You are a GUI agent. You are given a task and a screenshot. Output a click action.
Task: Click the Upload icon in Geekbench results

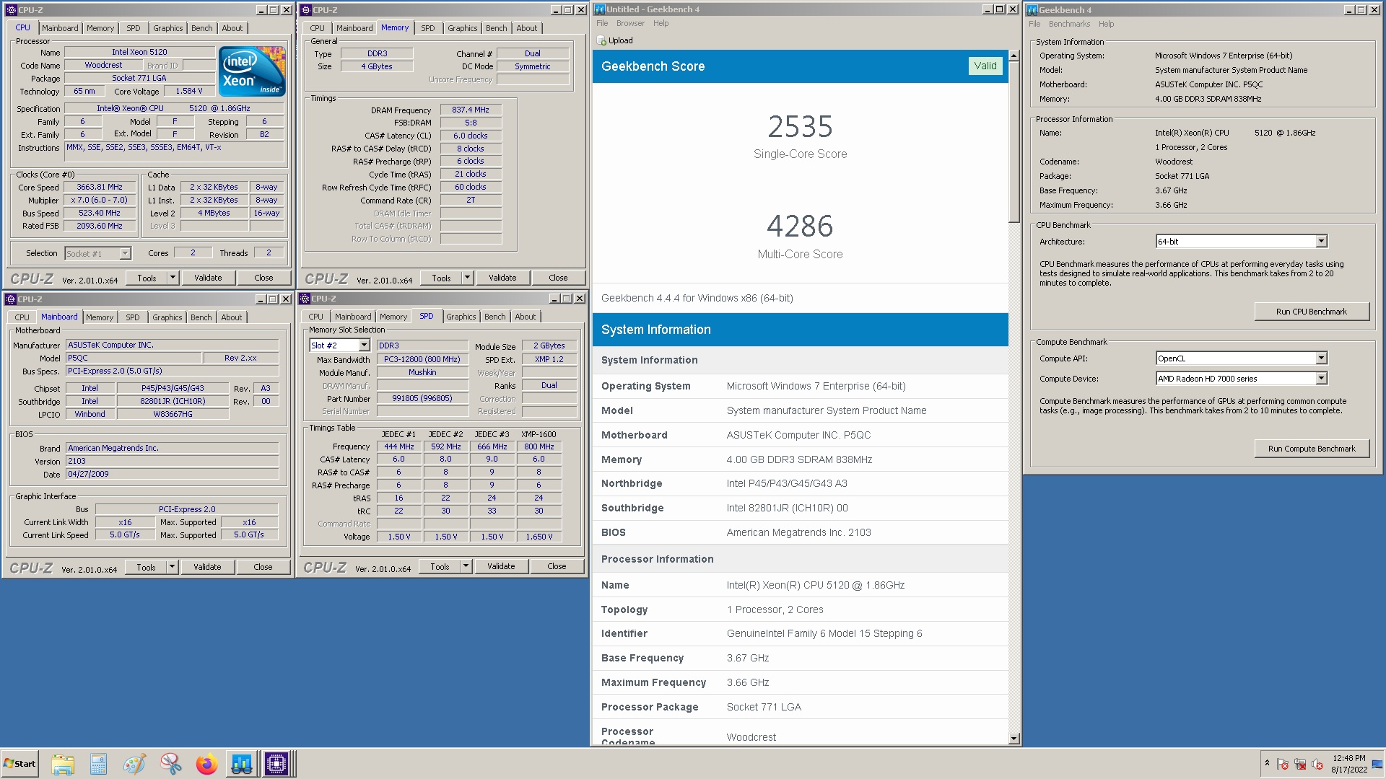click(x=601, y=40)
